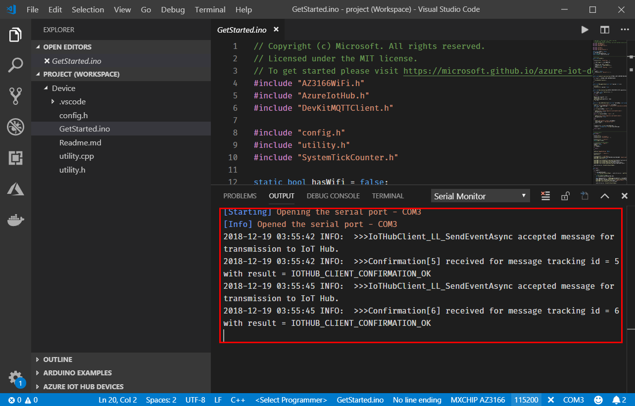Collapse the Project (Workspace) section
Viewport: 635px width, 406px height.
[x=121, y=74]
